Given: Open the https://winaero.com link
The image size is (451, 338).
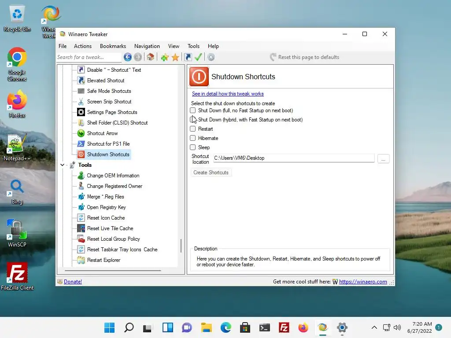Looking at the screenshot, I should 363,282.
